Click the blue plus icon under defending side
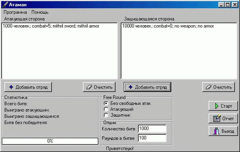240x152 pixels. [130, 87]
